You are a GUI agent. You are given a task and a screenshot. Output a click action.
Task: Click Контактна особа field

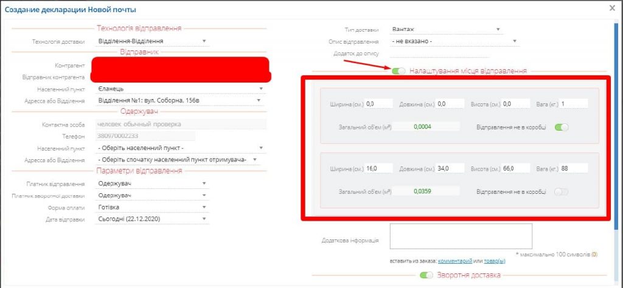click(x=181, y=124)
